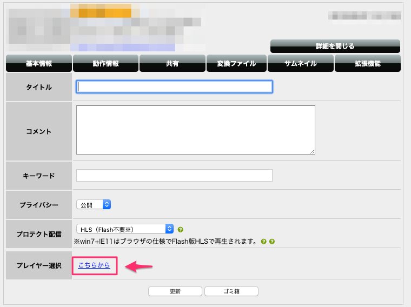This screenshot has width=411, height=307.
Task: Click the blurred orange badge at top
Action: pyautogui.click(x=104, y=11)
